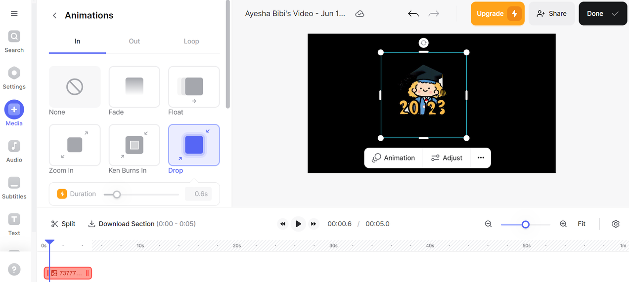Select the red image clip on timeline
The image size is (629, 282).
click(68, 273)
